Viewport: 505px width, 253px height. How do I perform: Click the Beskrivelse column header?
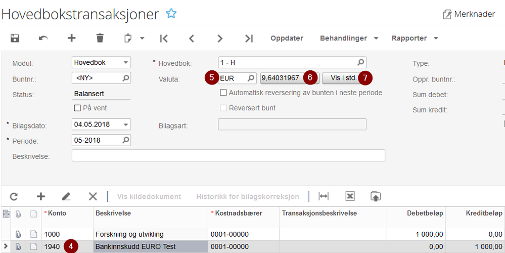point(151,218)
